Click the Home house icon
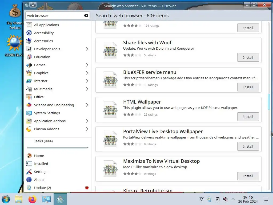Screen dimensions: 273x205 pyautogui.click(x=29, y=156)
